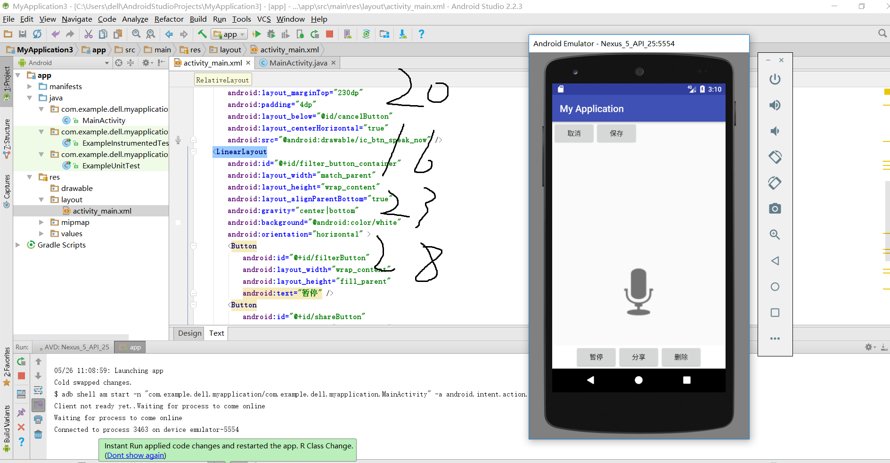Open emulator extended controls (three dots)
Viewport: 890px width, 463px height.
click(x=775, y=339)
